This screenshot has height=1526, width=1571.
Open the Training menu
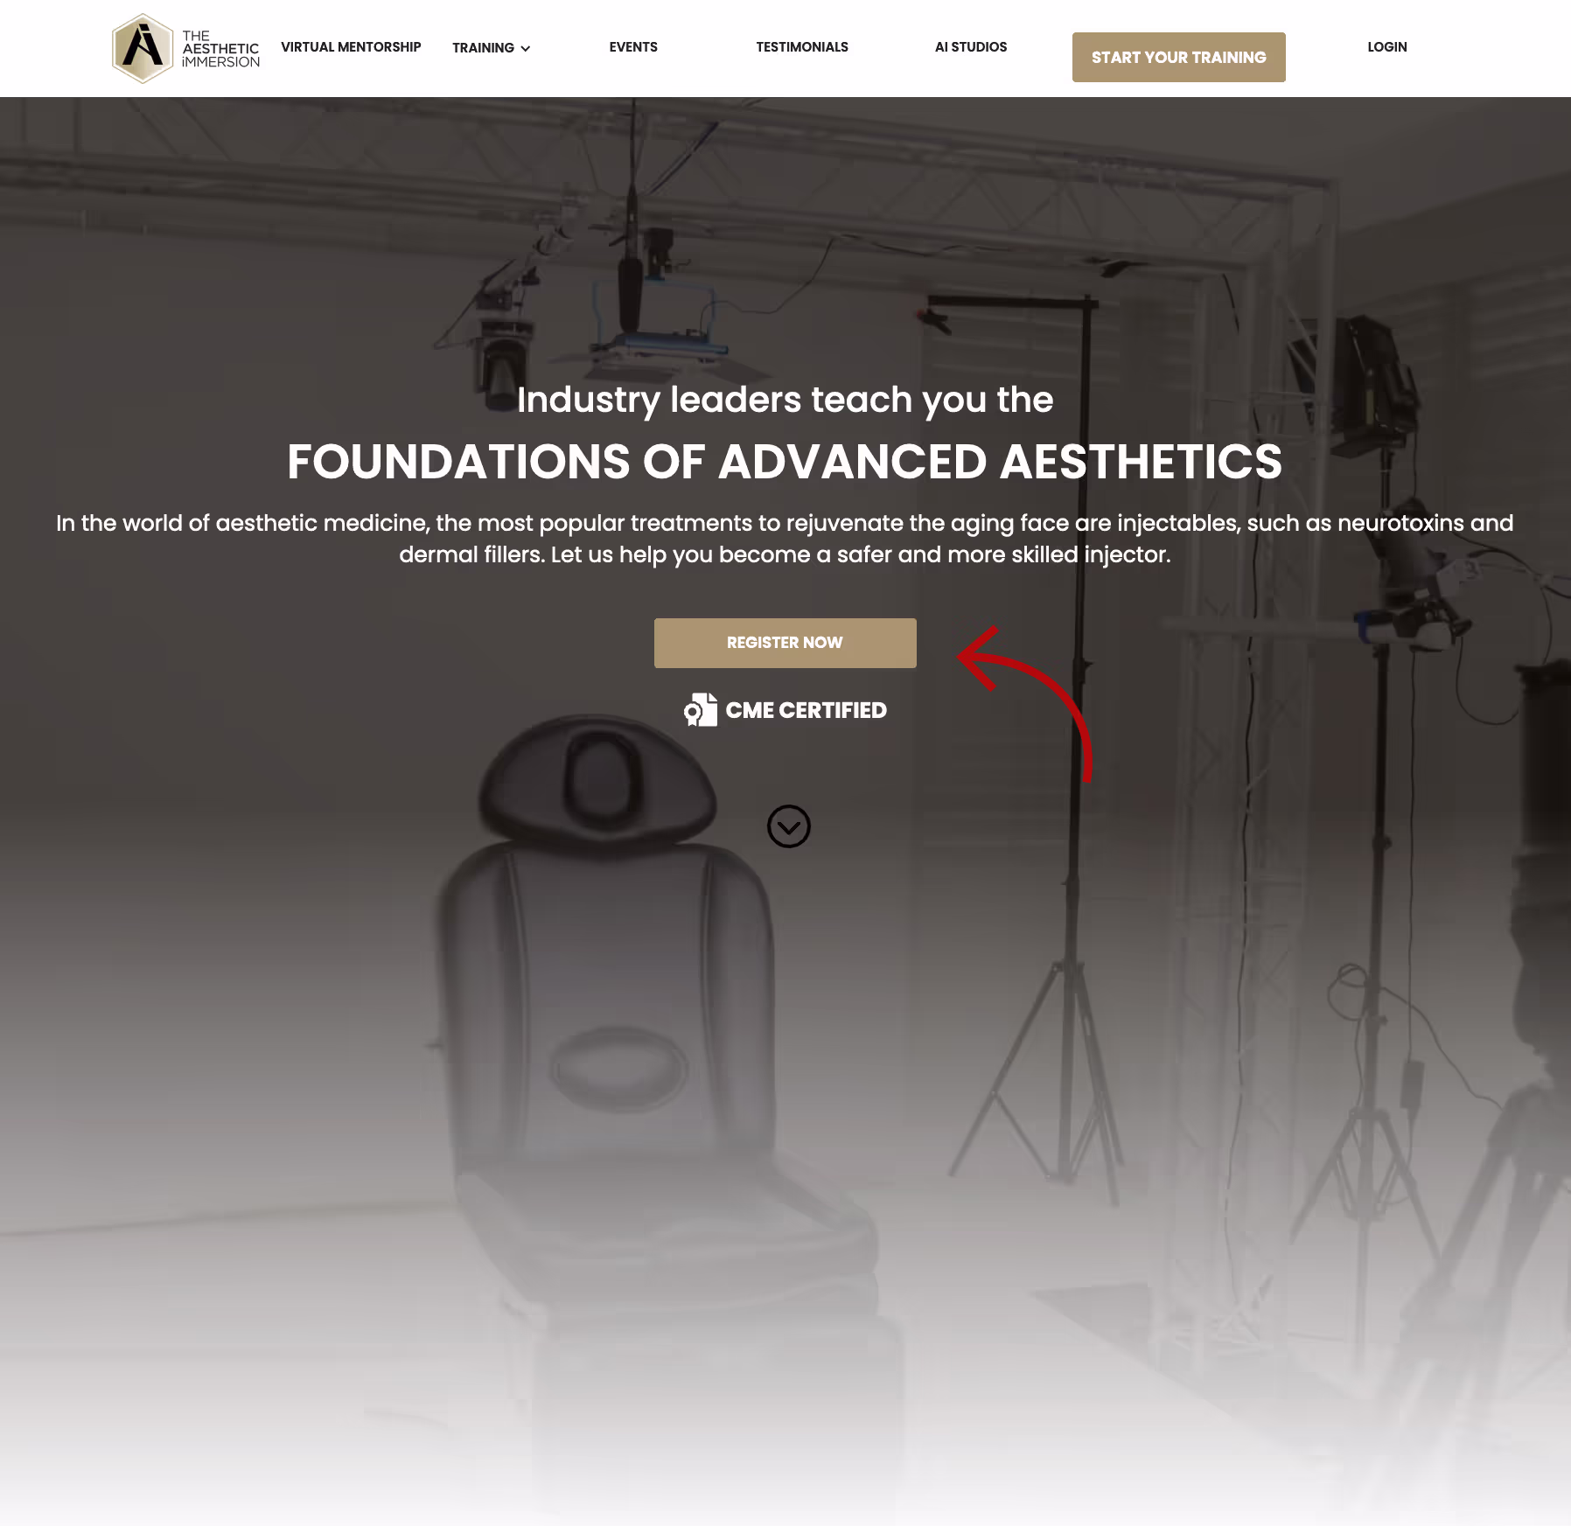(483, 48)
